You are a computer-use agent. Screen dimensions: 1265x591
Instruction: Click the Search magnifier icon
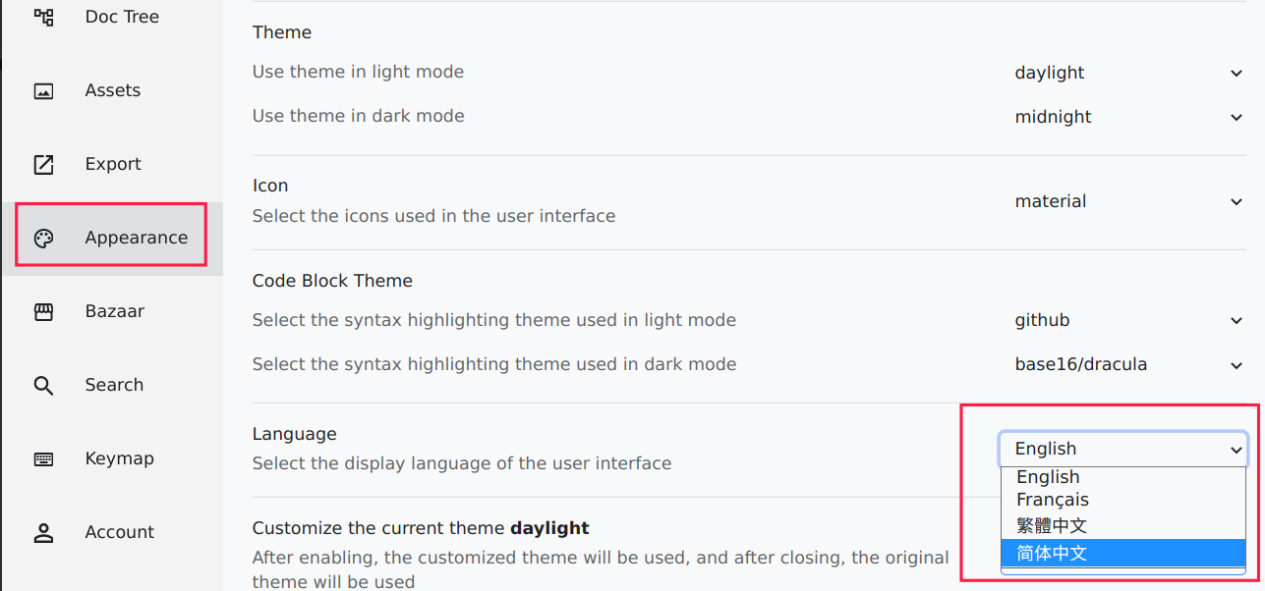(43, 385)
